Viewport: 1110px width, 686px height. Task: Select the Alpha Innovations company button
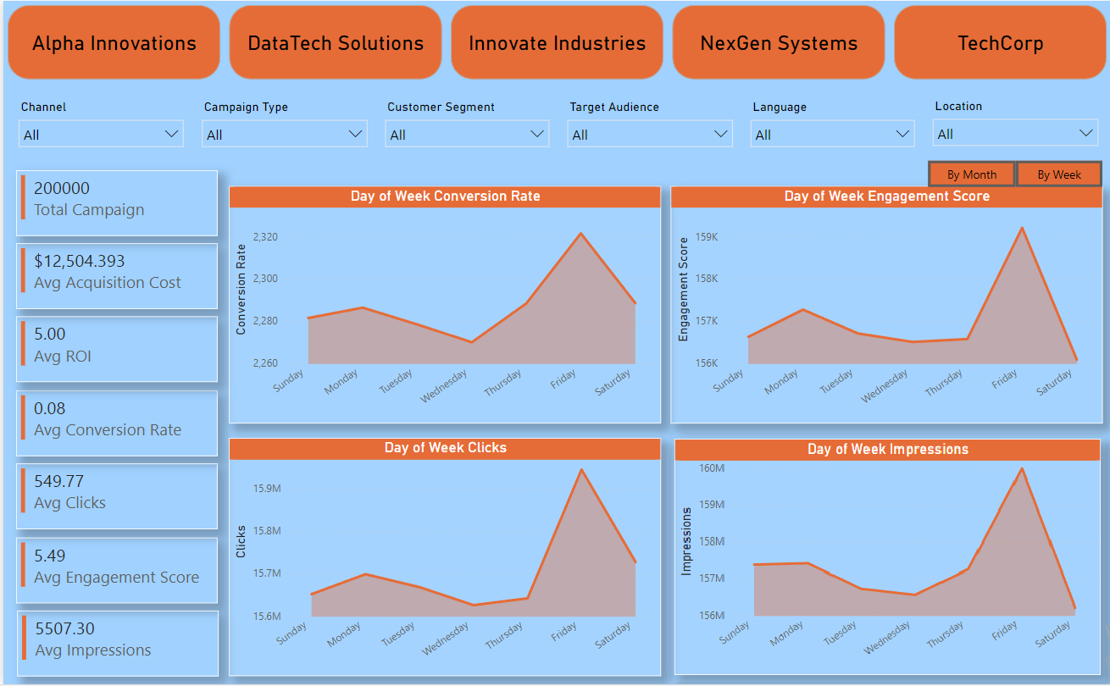point(114,43)
